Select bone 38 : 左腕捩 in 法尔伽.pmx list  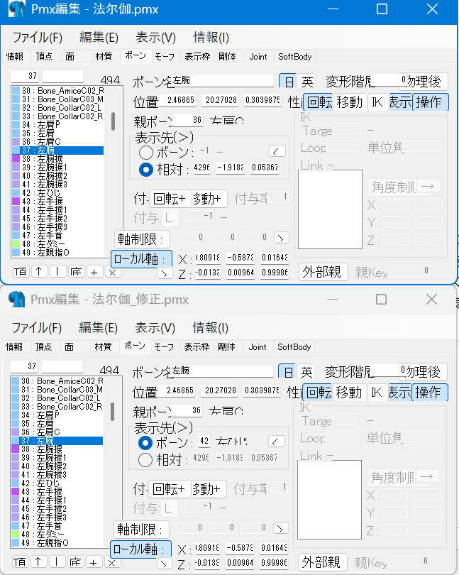point(57,159)
